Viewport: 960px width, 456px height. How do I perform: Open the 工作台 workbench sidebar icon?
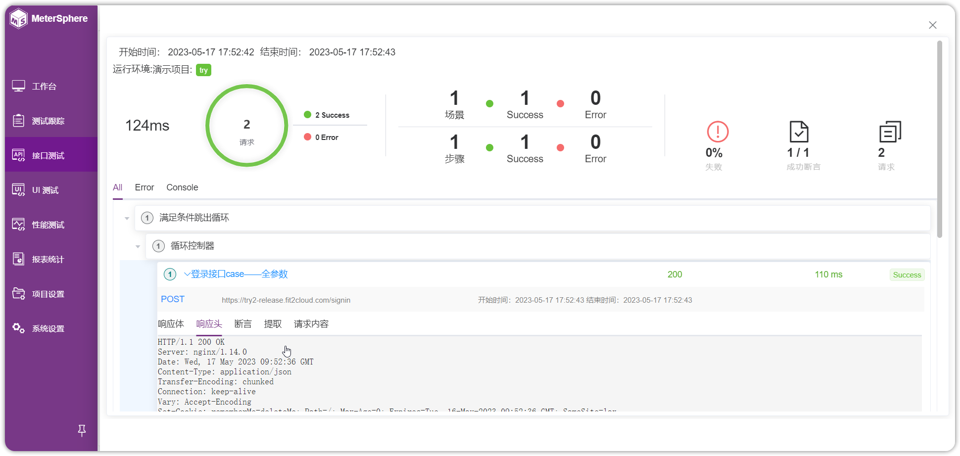coord(19,86)
